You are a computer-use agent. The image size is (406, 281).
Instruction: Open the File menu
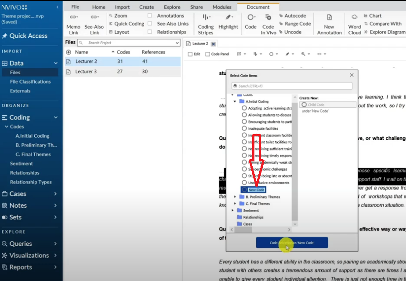75,7
